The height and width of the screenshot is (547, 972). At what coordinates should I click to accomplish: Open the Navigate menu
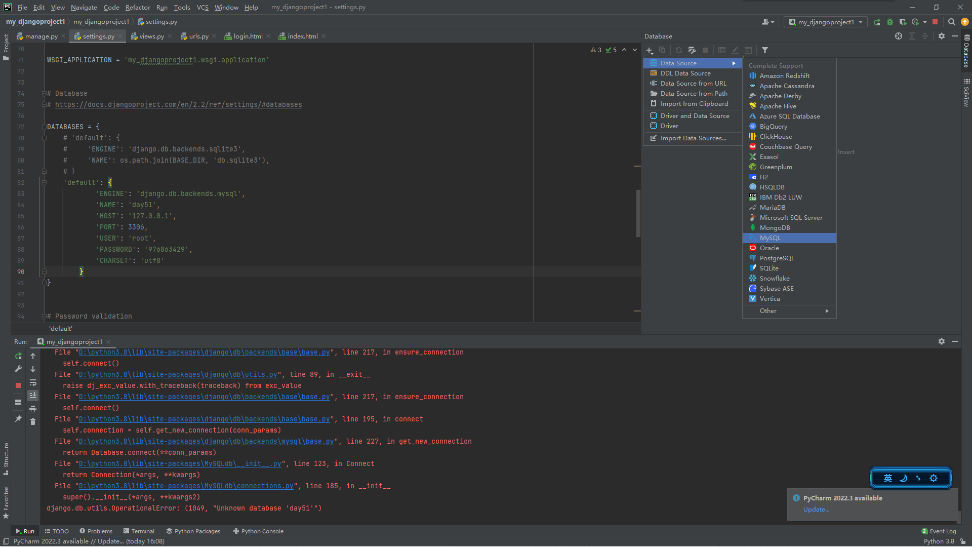[84, 7]
